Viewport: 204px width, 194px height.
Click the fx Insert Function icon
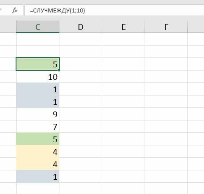[15, 10]
